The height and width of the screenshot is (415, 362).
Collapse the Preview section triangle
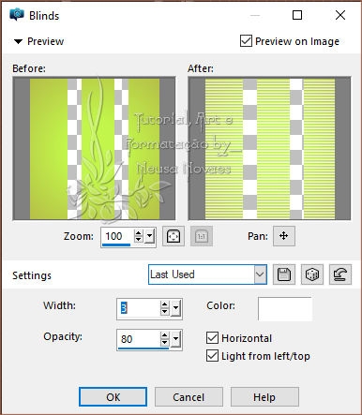click(x=19, y=41)
